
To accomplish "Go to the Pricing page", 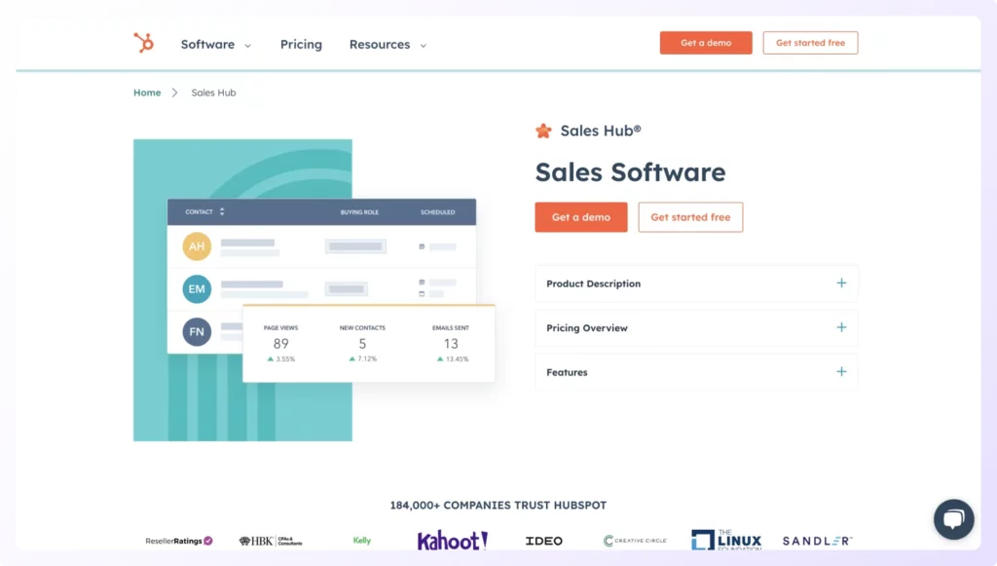I will click(x=301, y=44).
